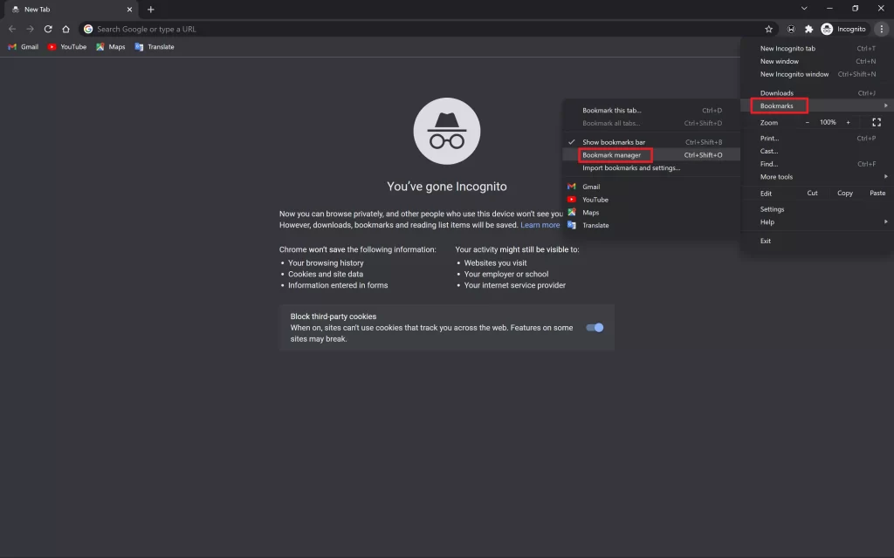Open Translate from the bookmarks bar
Image resolution: width=894 pixels, height=558 pixels.
[x=155, y=47]
